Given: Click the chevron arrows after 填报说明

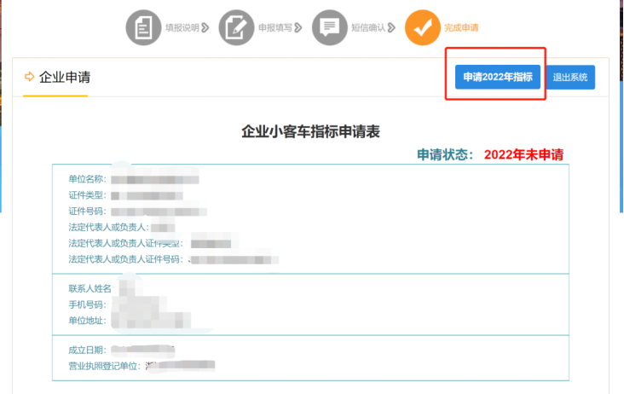Looking at the screenshot, I should pos(205,27).
